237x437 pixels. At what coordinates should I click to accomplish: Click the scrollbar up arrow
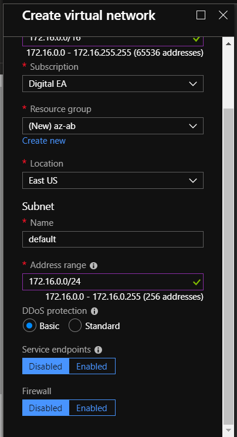(x=228, y=44)
